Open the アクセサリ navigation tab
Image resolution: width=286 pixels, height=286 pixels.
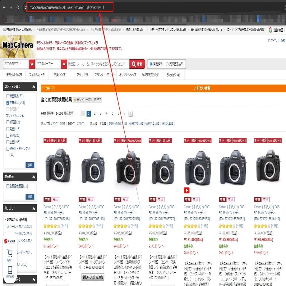(82, 75)
